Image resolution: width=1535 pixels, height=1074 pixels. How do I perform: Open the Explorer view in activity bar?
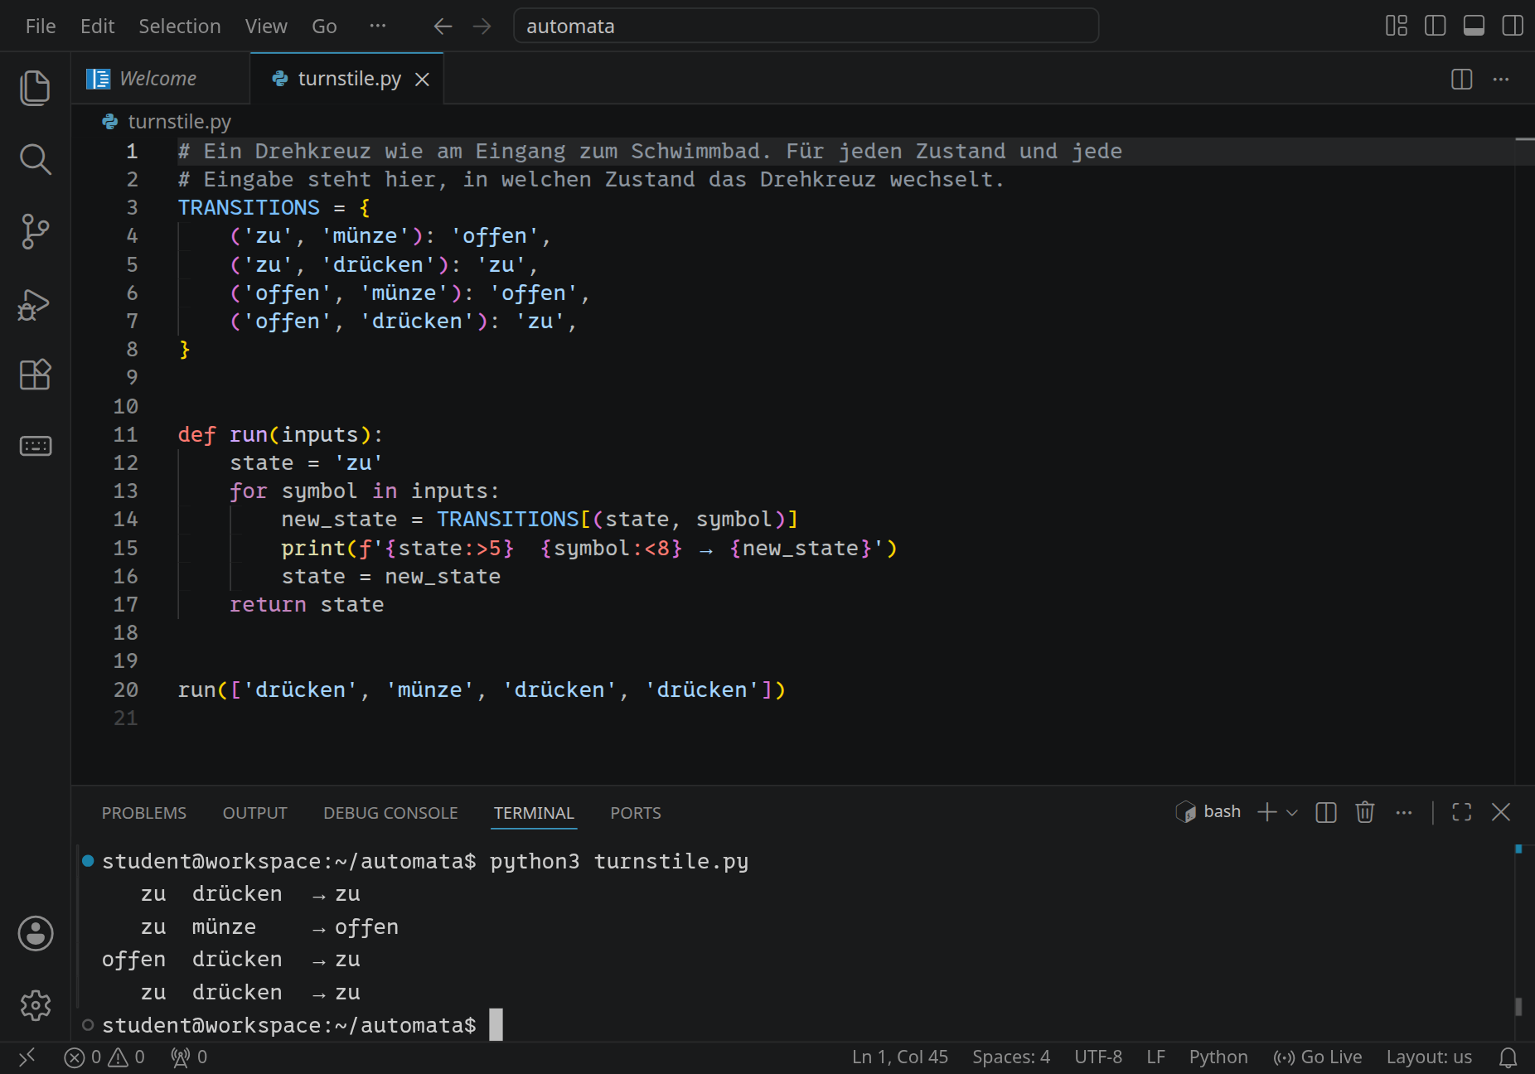[x=35, y=88]
